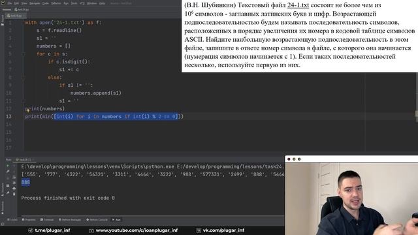
Task: Rerun the script with green Run icon
Action: pyautogui.click(x=8, y=166)
